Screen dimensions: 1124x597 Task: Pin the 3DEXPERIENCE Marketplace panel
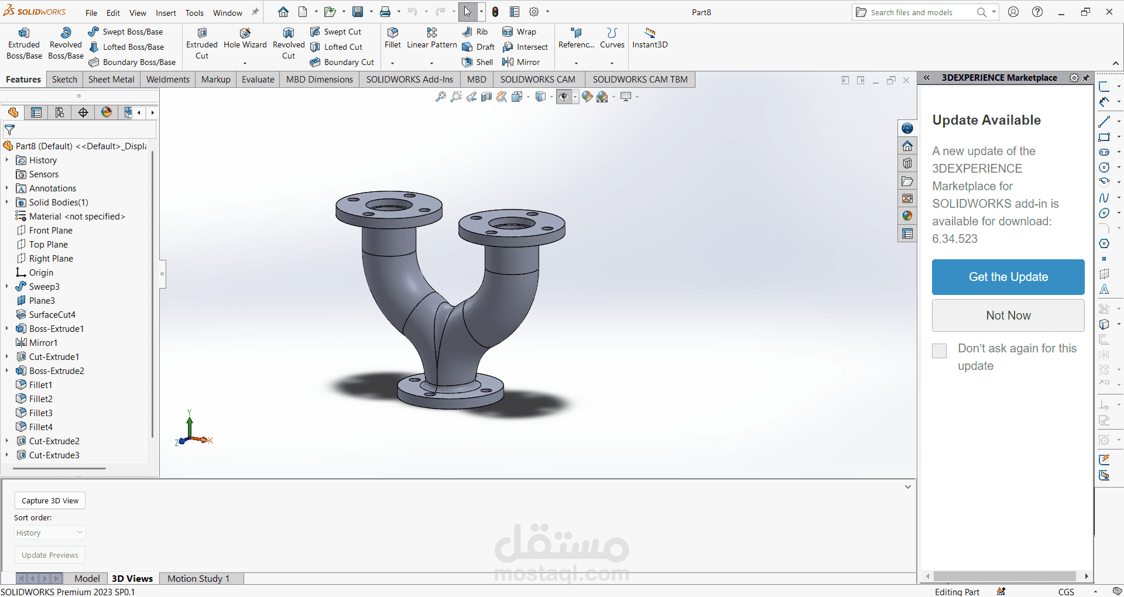(1087, 78)
